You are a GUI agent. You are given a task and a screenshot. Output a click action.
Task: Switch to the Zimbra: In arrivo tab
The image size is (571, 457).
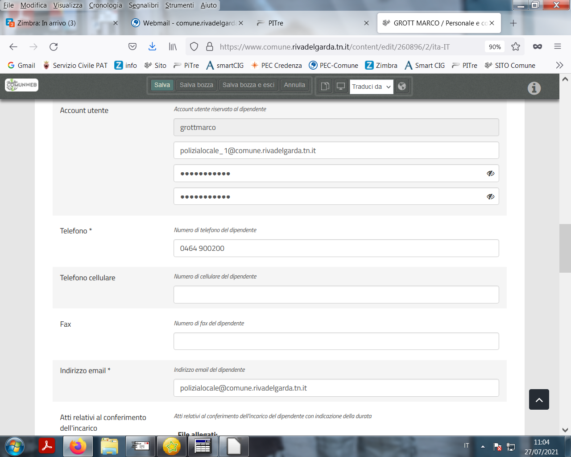[x=47, y=23]
